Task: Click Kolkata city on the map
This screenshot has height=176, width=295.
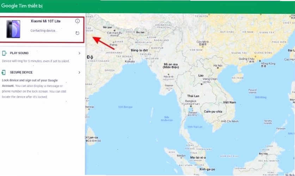Action: (x=130, y=61)
